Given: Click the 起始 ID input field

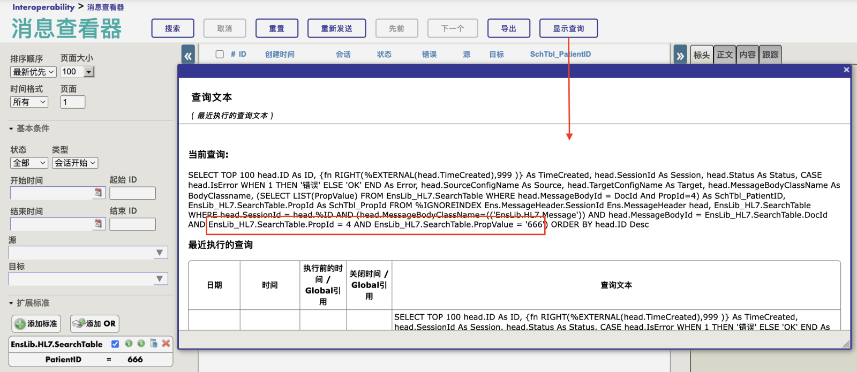Looking at the screenshot, I should click(132, 193).
